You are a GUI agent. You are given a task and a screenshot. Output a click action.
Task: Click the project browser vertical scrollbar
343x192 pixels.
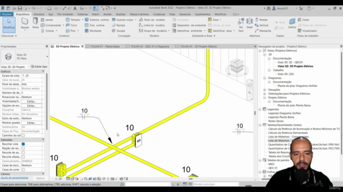(x=341, y=103)
